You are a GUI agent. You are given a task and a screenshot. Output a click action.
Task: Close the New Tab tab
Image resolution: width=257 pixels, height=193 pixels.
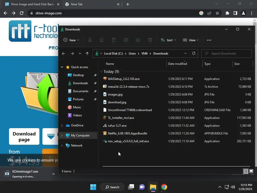(x=118, y=4)
